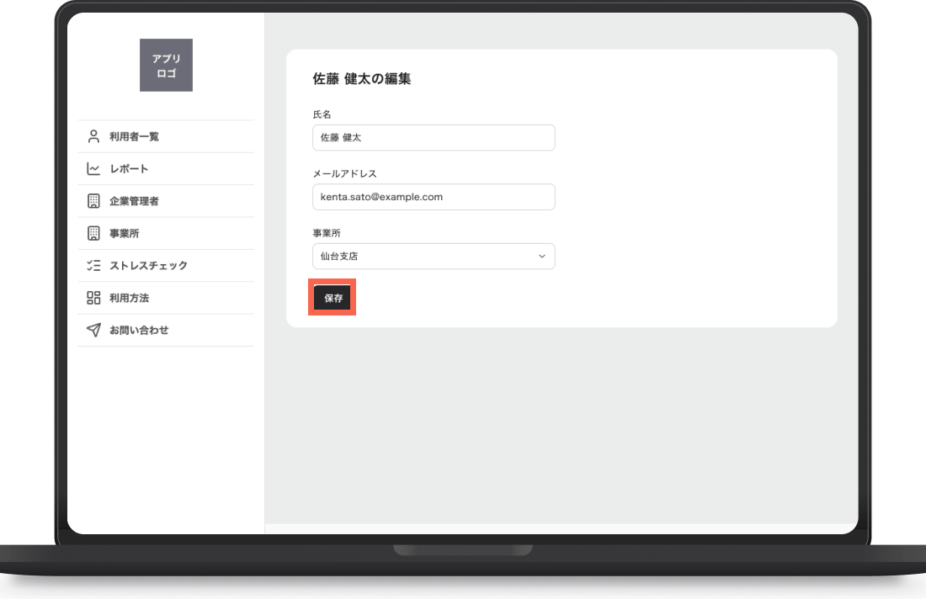Click the user icon beside 利用者一覧

tap(93, 136)
